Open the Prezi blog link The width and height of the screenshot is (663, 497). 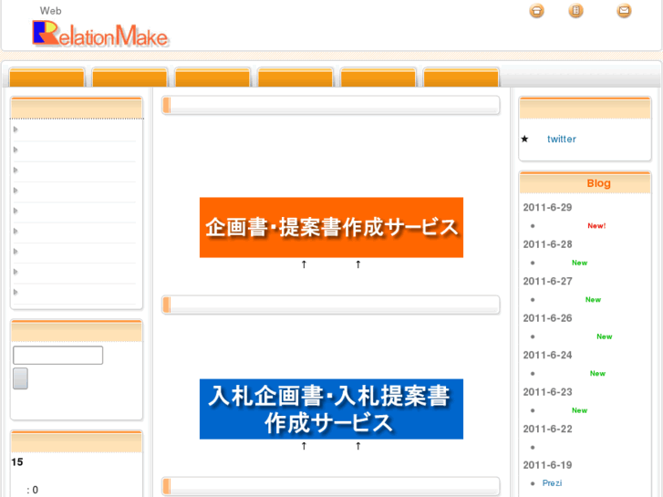click(553, 483)
